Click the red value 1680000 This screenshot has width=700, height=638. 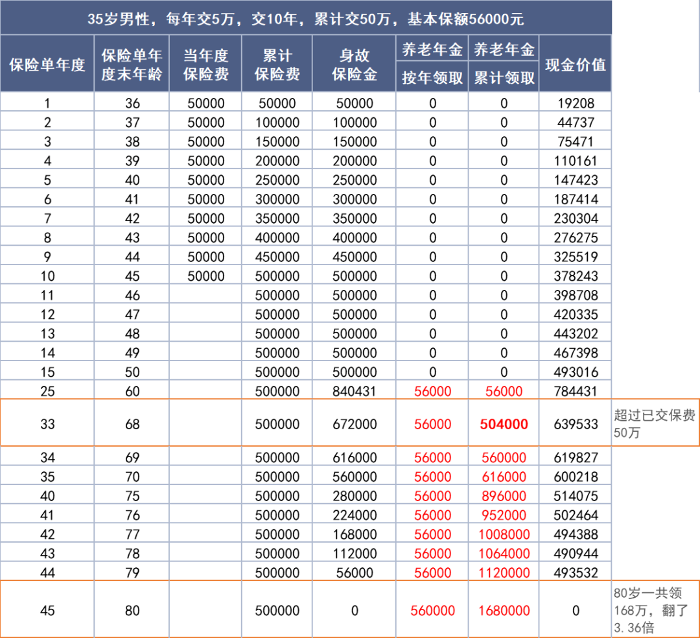tap(503, 609)
